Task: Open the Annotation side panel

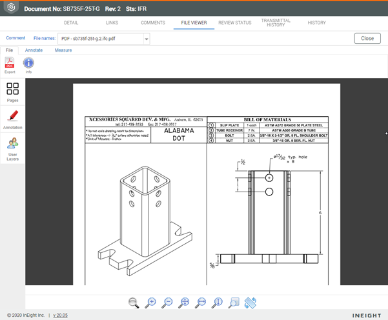Action: point(12,119)
